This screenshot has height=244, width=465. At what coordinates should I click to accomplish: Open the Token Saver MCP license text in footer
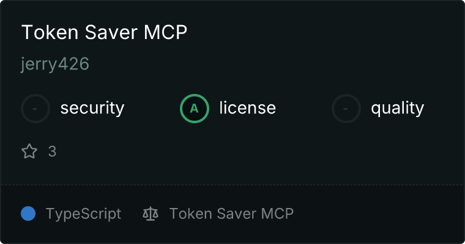pos(231,213)
